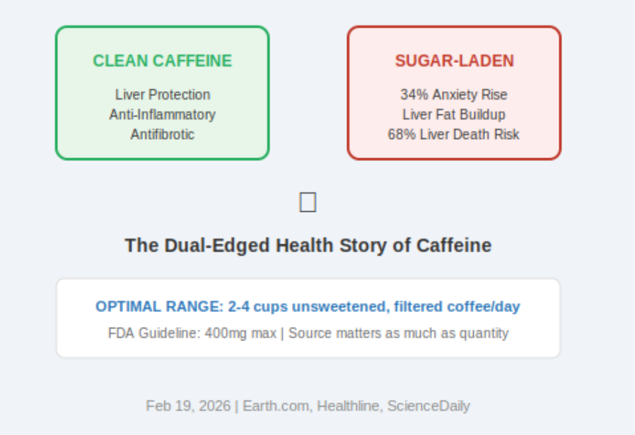Click the Feb 19, 2026 date
Image resolution: width=635 pixels, height=435 pixels.
coord(188,406)
